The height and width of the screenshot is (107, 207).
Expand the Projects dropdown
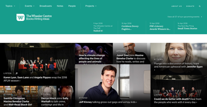coord(91,6)
